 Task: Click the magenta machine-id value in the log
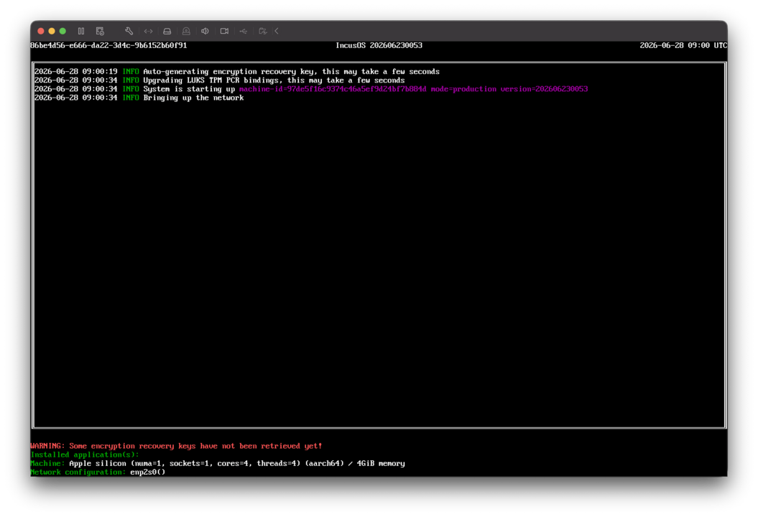(333, 89)
